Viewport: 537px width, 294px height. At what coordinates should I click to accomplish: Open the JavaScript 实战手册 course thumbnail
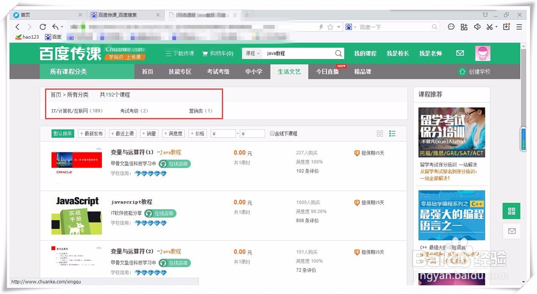coord(77,215)
